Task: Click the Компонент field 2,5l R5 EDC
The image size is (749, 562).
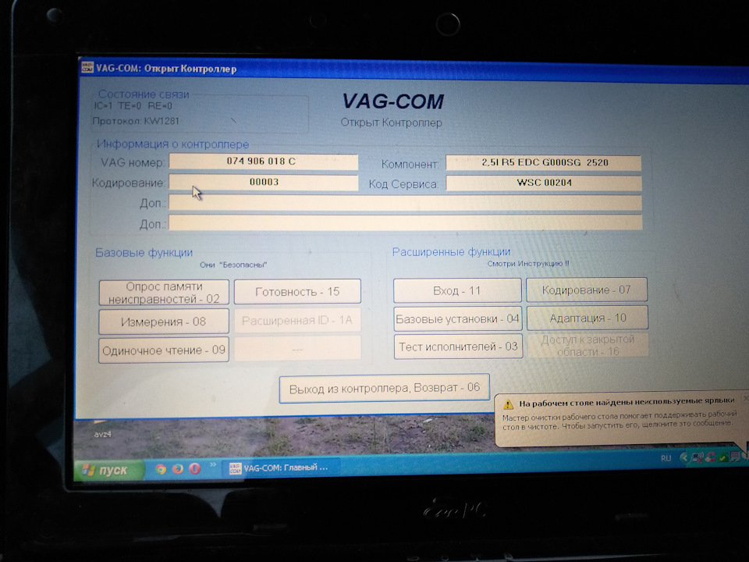Action: coord(543,162)
